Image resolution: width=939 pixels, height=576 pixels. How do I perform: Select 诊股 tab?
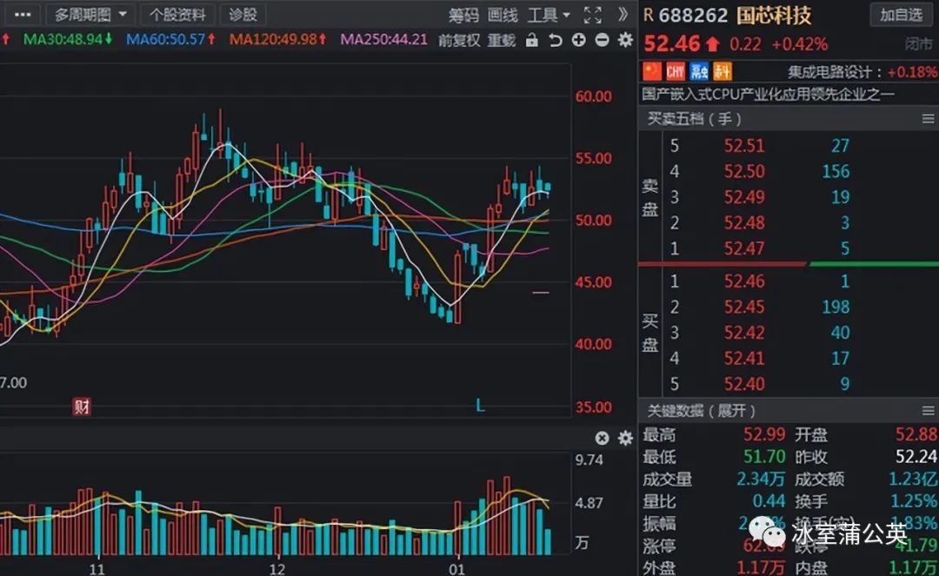point(243,15)
